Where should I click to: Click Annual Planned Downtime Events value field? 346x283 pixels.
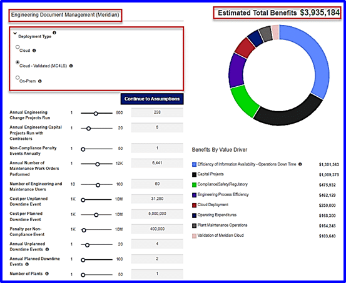point(157,259)
